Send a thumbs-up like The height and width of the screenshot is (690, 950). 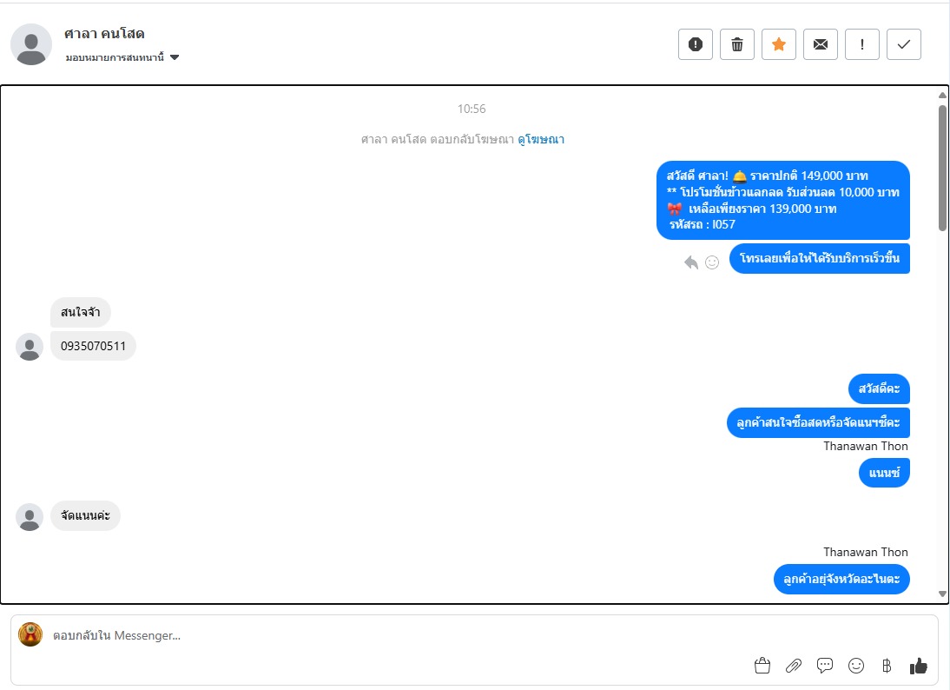[919, 666]
